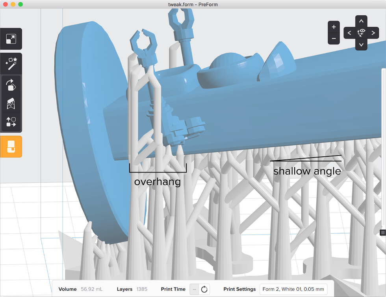Click the orange Start a Print button
This screenshot has width=386, height=297.
[11, 147]
